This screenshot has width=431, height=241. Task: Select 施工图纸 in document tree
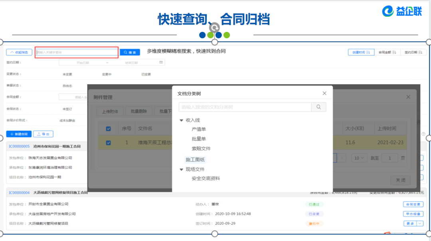(x=195, y=160)
